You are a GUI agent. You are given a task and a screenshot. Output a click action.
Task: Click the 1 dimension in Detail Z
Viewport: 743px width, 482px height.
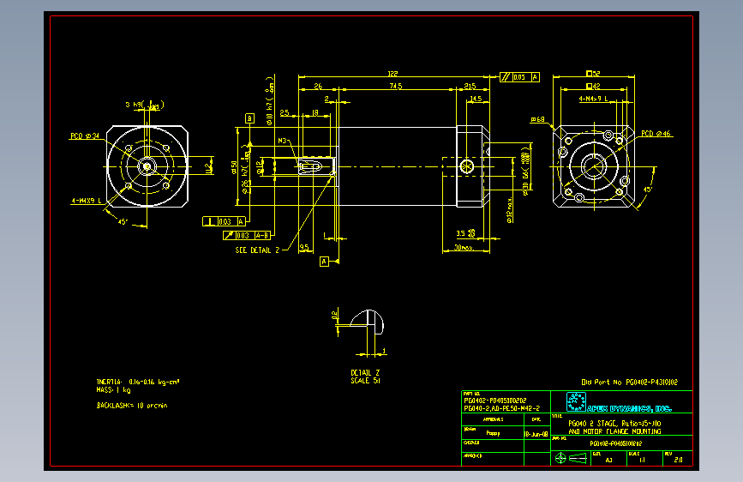point(384,351)
